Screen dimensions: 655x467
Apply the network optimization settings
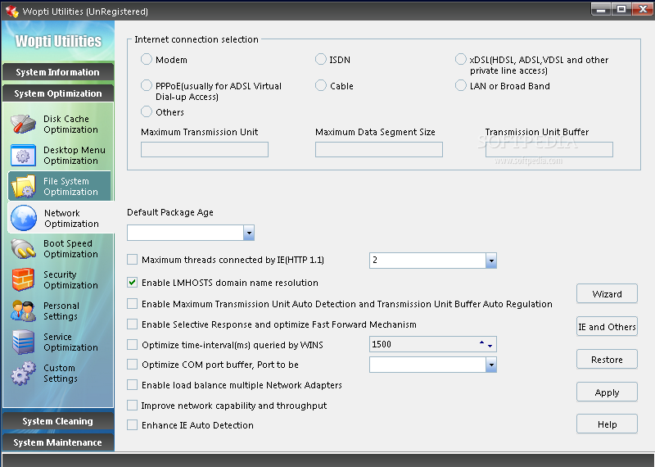tap(607, 392)
